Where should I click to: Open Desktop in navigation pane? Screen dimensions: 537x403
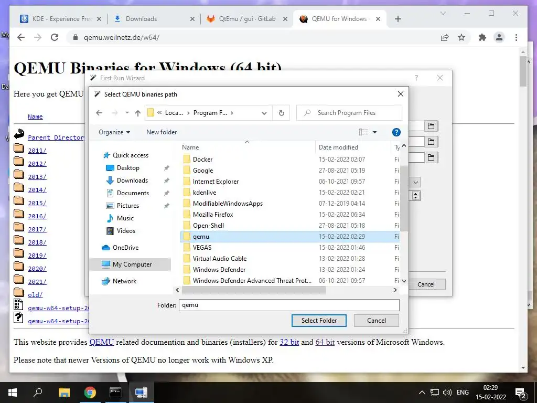point(128,168)
